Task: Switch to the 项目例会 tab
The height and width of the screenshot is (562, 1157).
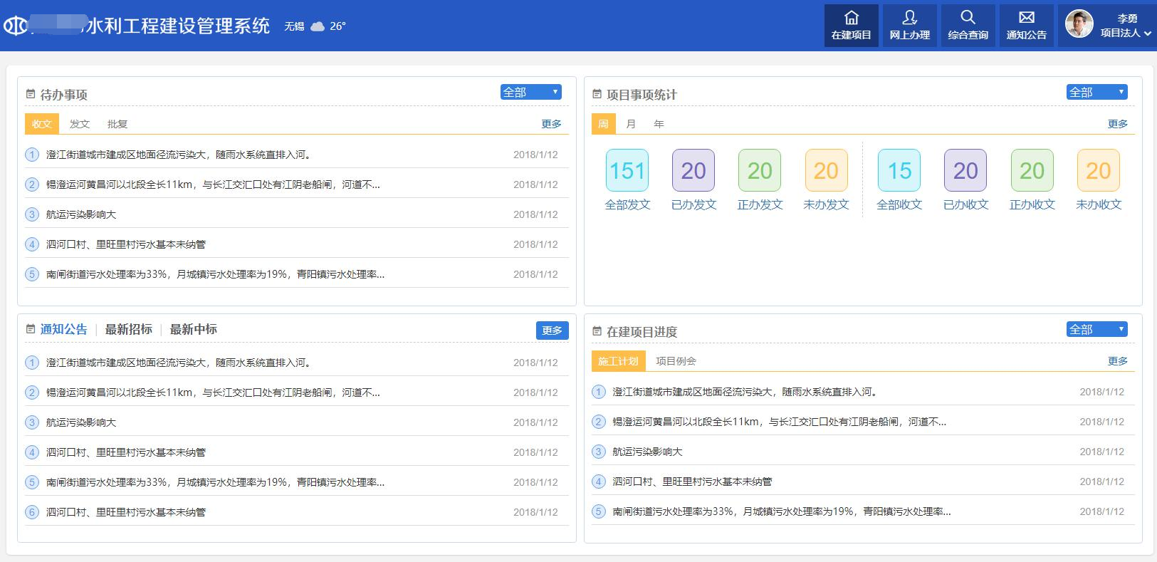Action: 676,361
